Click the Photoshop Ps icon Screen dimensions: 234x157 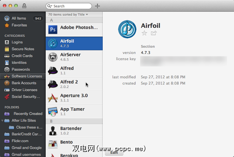[x=53, y=30]
